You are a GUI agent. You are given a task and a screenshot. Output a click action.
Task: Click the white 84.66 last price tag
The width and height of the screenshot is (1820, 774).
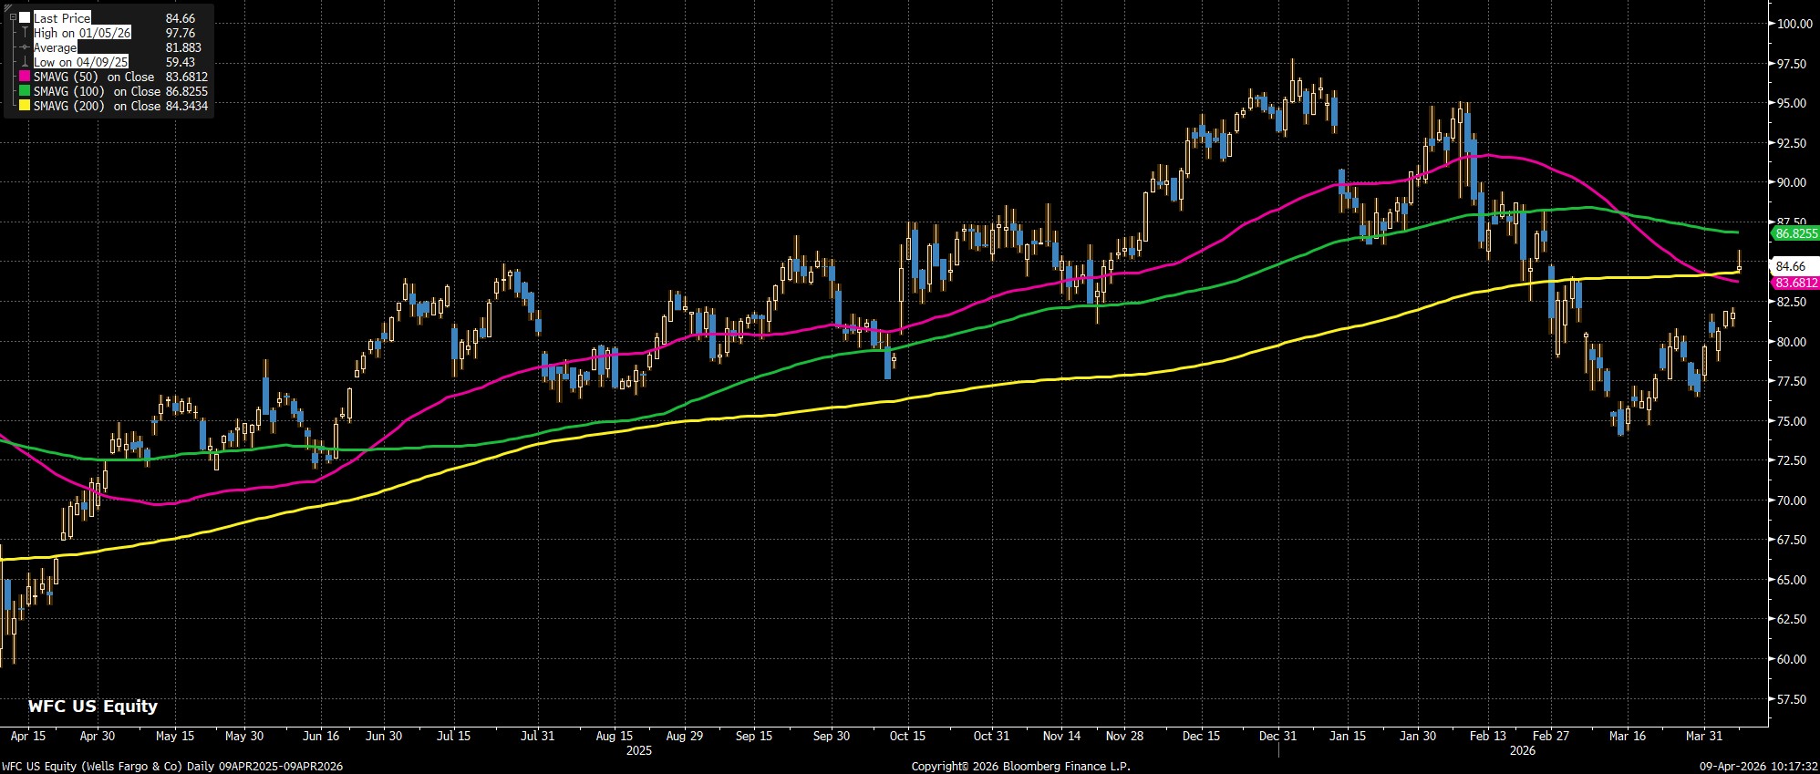point(1791,266)
